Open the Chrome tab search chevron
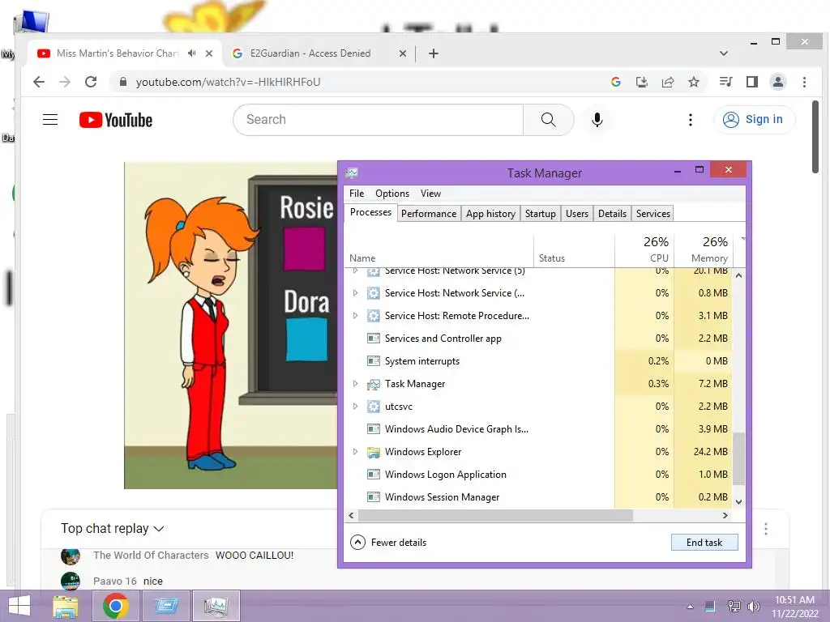The width and height of the screenshot is (830, 622). tap(724, 53)
